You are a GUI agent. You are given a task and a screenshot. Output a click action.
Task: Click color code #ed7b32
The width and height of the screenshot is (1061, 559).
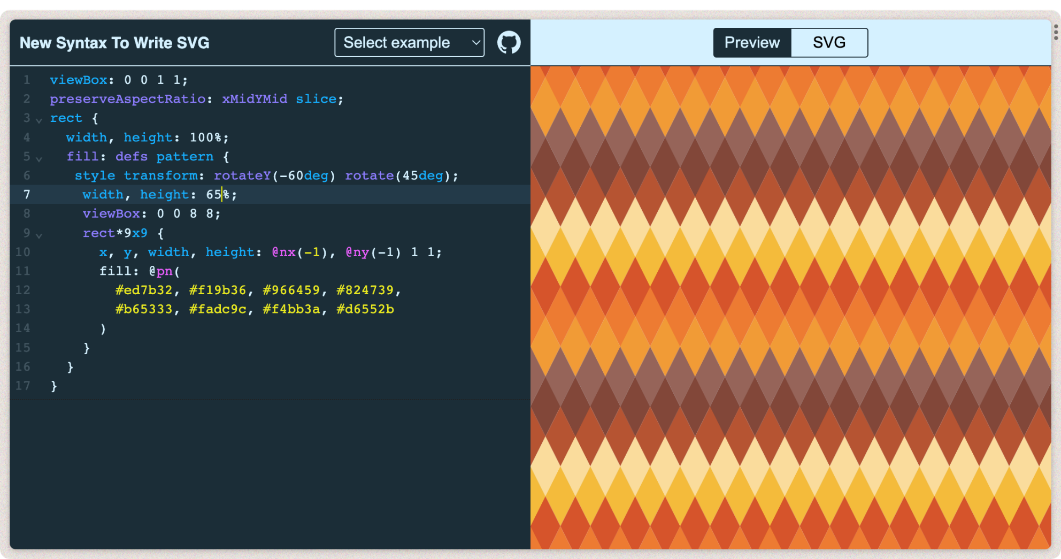(x=144, y=290)
